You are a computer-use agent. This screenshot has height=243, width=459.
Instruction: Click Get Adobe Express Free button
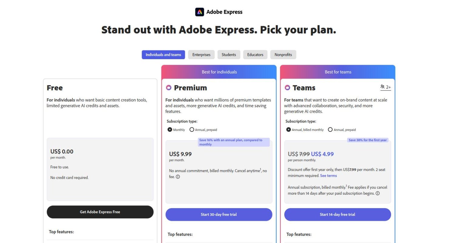(100, 212)
